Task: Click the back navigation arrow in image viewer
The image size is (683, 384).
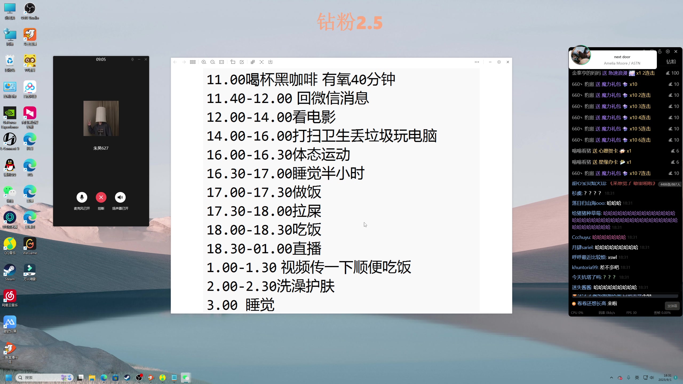Action: point(175,62)
